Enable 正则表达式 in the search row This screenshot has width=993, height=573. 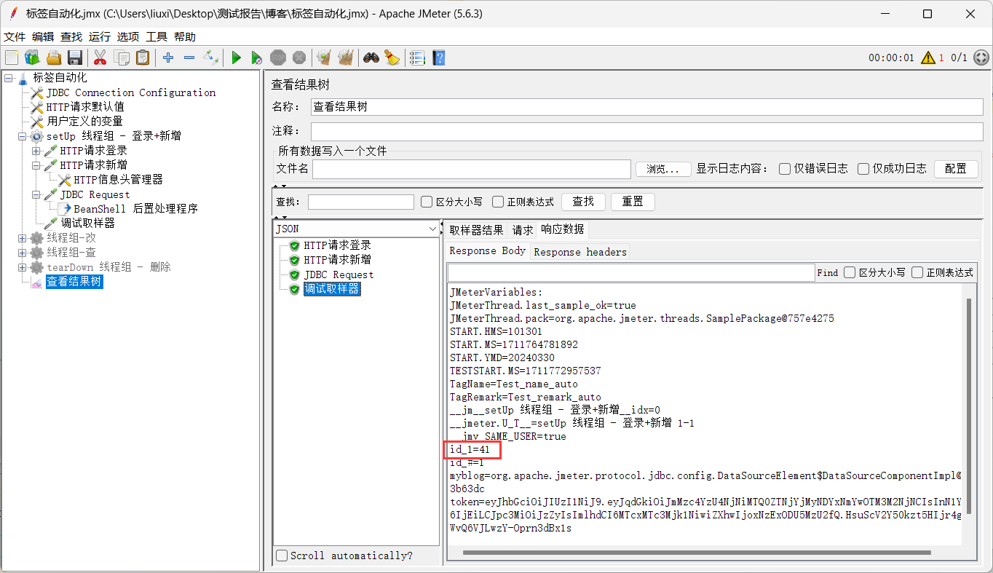(498, 202)
